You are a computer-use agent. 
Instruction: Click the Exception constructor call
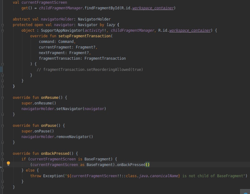click(53, 176)
